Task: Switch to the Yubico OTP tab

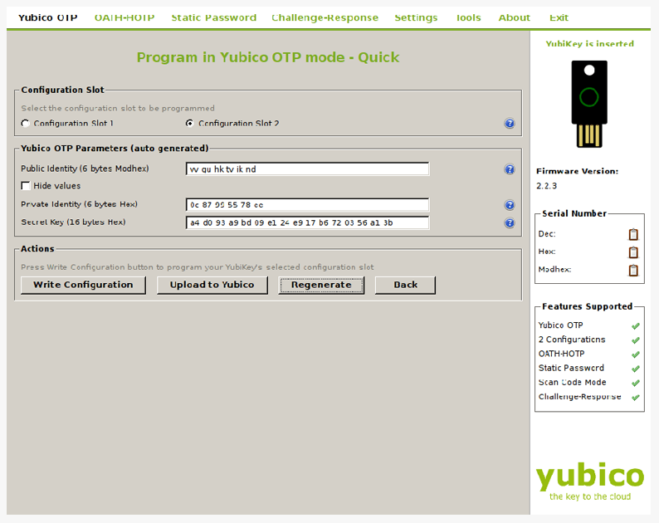Action: click(x=48, y=17)
